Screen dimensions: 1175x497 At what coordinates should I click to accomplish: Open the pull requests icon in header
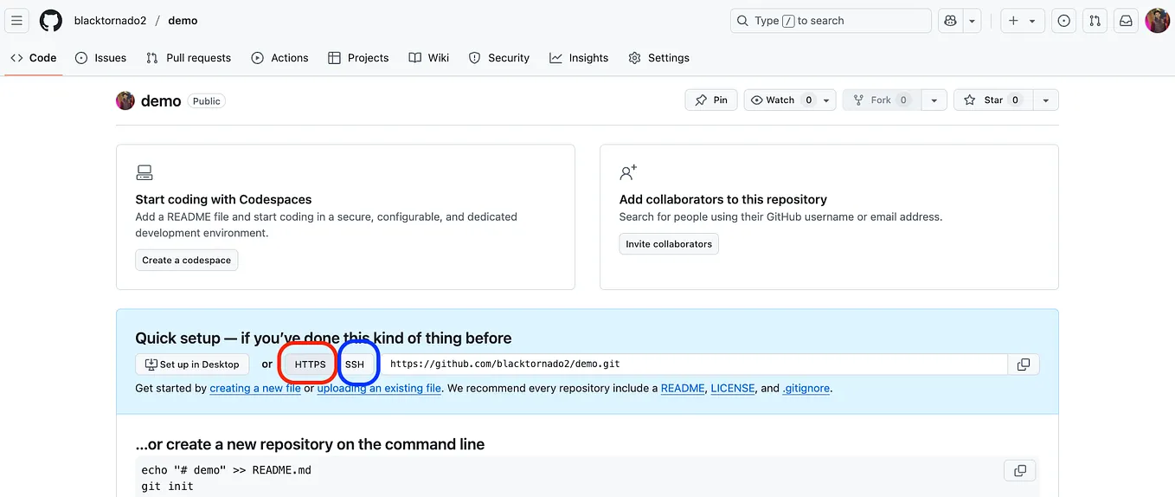click(x=1095, y=21)
